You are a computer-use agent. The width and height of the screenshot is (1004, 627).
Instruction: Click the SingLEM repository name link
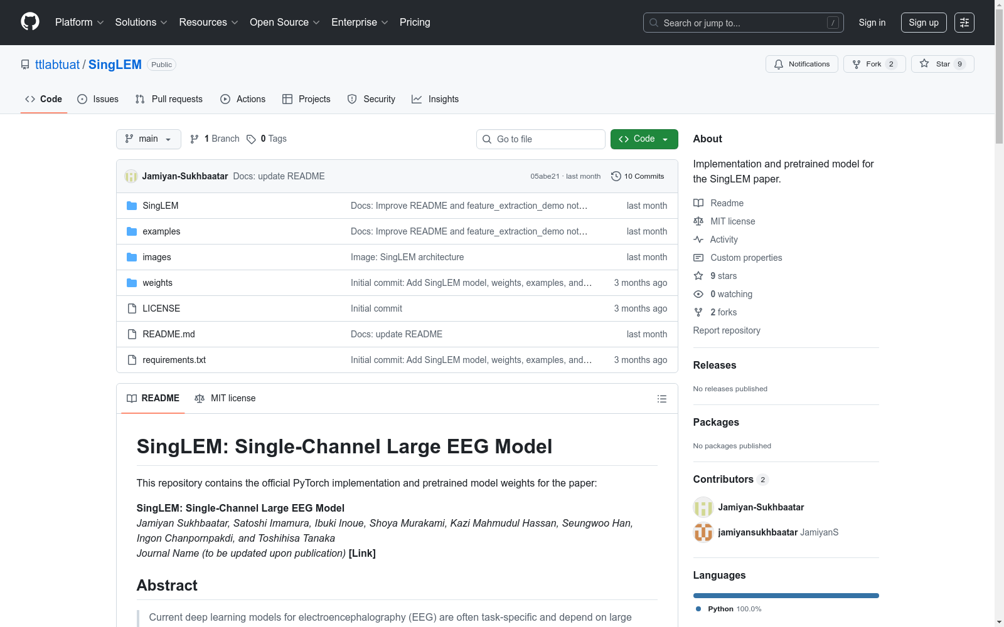(115, 65)
